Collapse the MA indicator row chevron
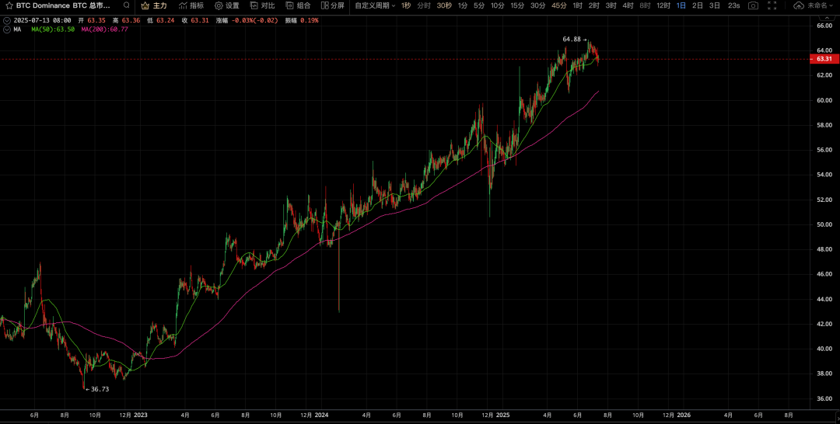 point(6,30)
